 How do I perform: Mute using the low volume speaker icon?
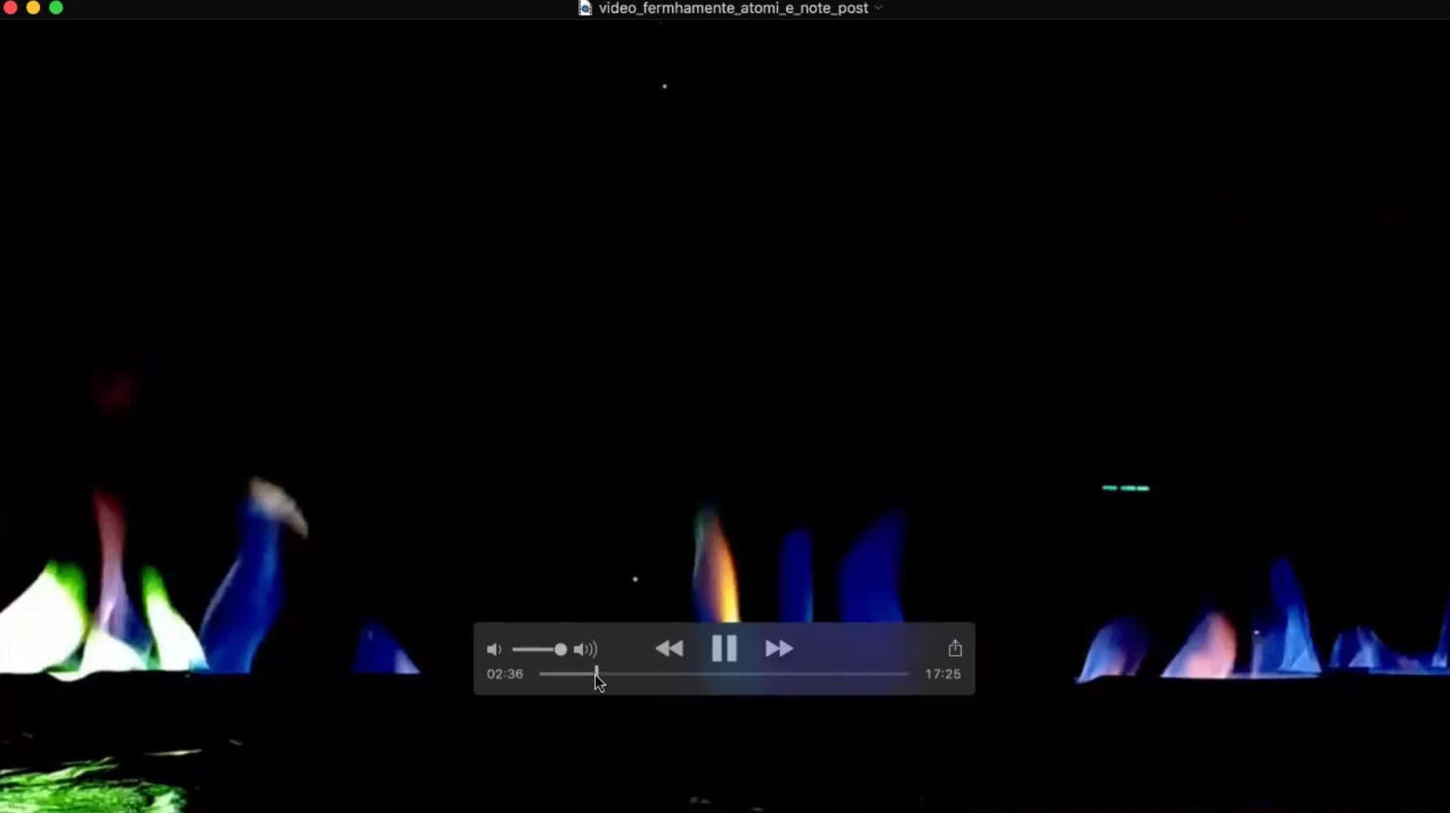point(494,649)
